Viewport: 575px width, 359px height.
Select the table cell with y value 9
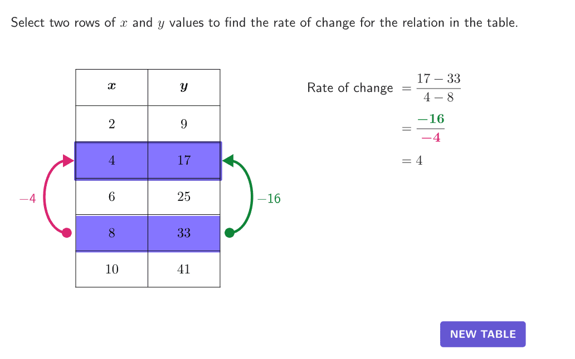pyautogui.click(x=184, y=124)
